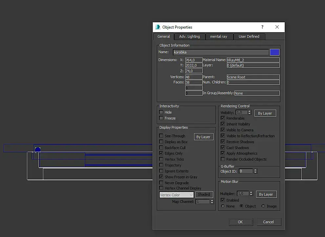The image size is (325, 237).
Task: Click the Z dimension 74,0 value
Action: pos(194,71)
